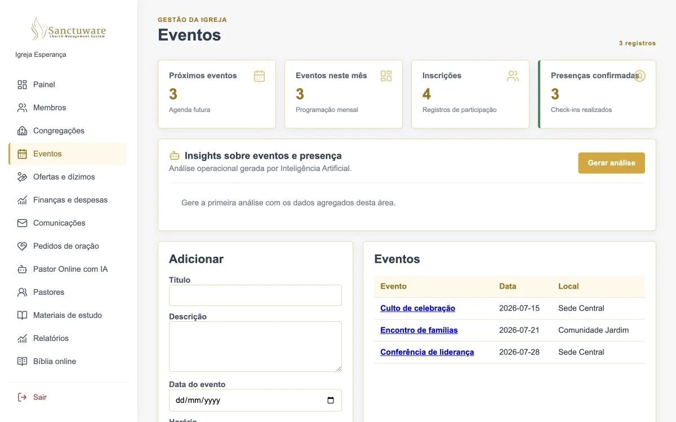Open Bíblia online
The image size is (676, 422).
[67, 361]
